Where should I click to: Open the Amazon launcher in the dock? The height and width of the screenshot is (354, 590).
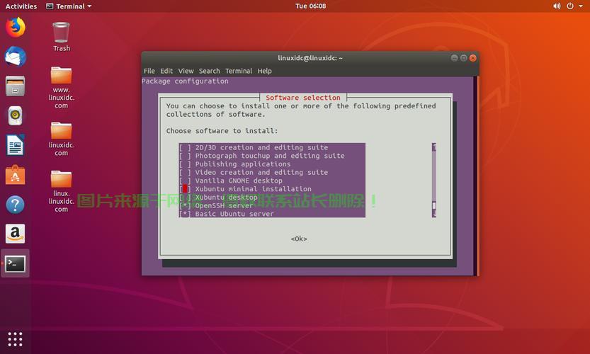point(15,234)
